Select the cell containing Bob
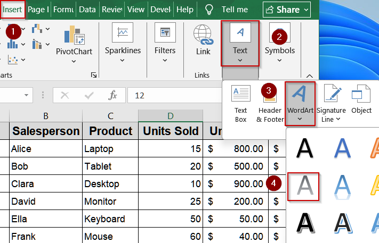 click(46, 166)
